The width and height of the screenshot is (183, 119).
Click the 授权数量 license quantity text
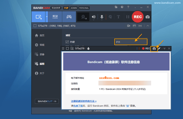click(75, 89)
